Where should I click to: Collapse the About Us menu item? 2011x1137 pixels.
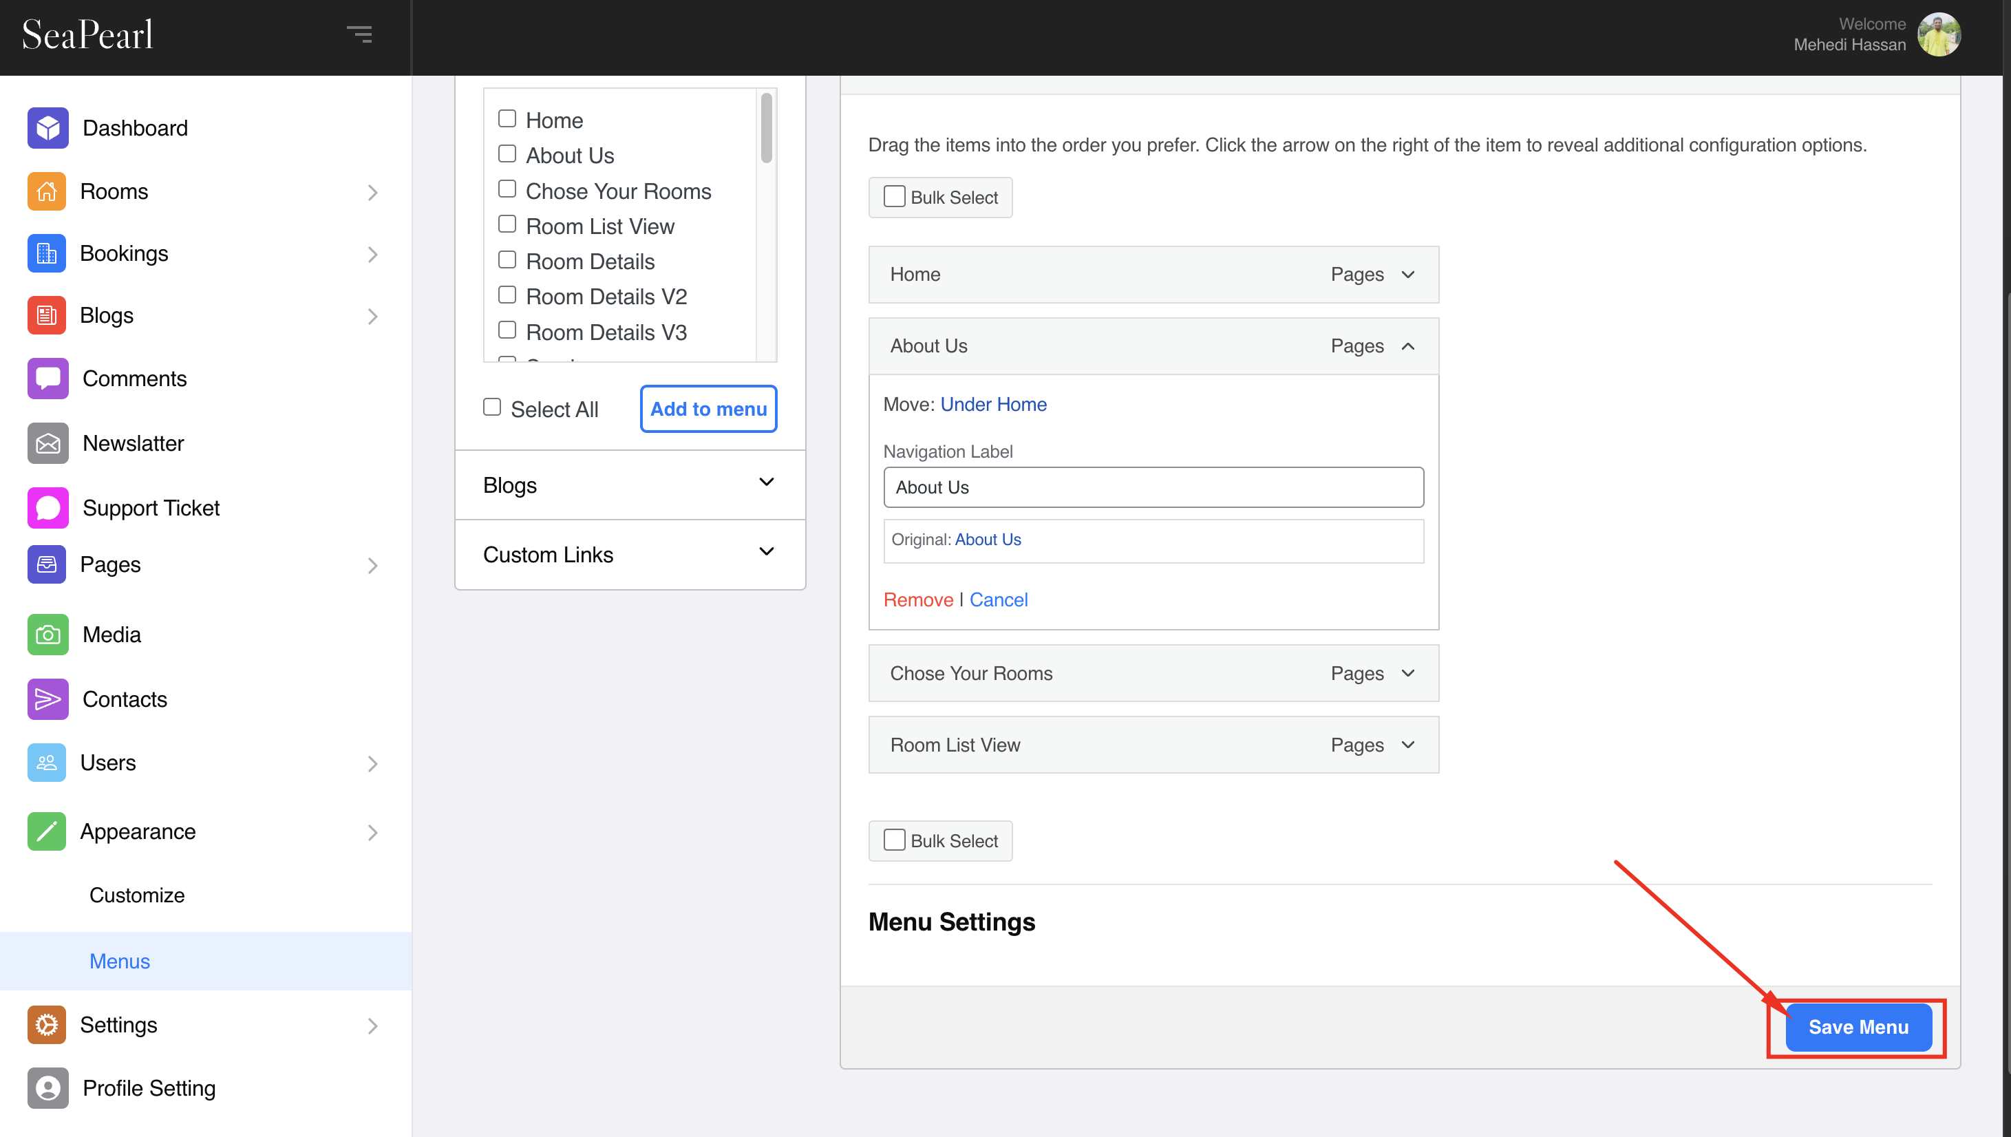point(1407,346)
